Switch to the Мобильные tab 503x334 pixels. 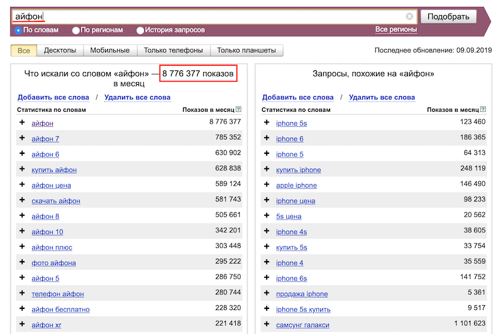pos(109,50)
